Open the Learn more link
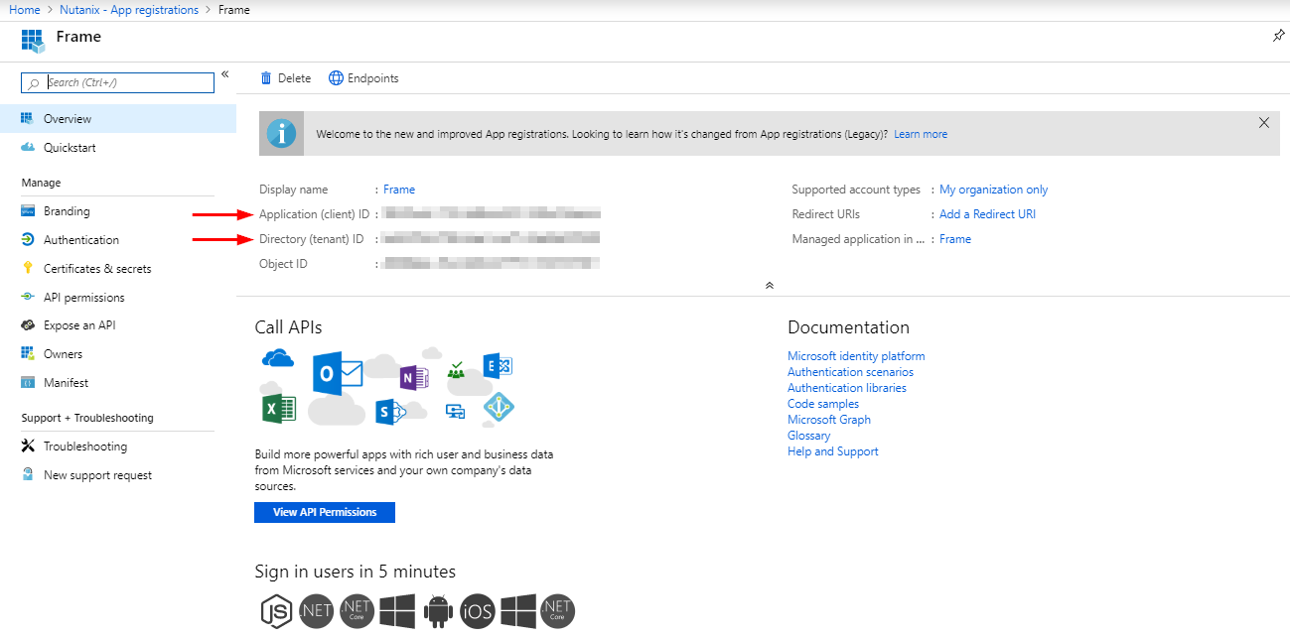Screen dimensions: 1290x639 (x=920, y=133)
